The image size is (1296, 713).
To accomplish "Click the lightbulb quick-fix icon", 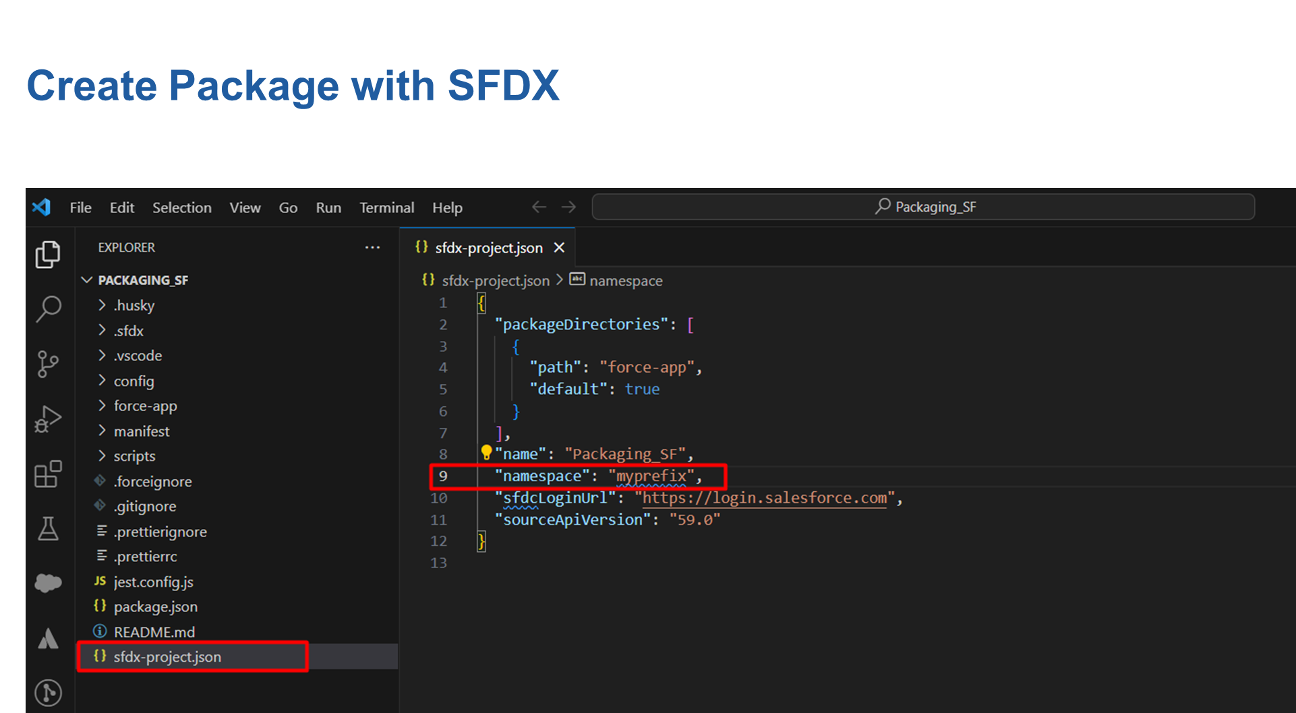I will click(x=486, y=452).
